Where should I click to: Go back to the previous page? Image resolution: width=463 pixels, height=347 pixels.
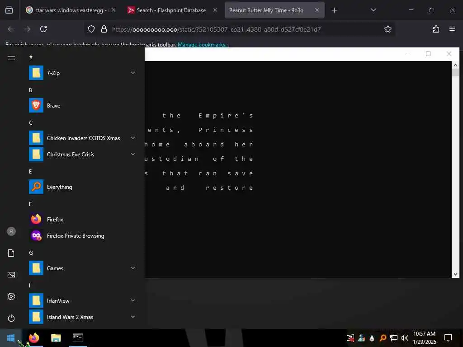(x=11, y=29)
